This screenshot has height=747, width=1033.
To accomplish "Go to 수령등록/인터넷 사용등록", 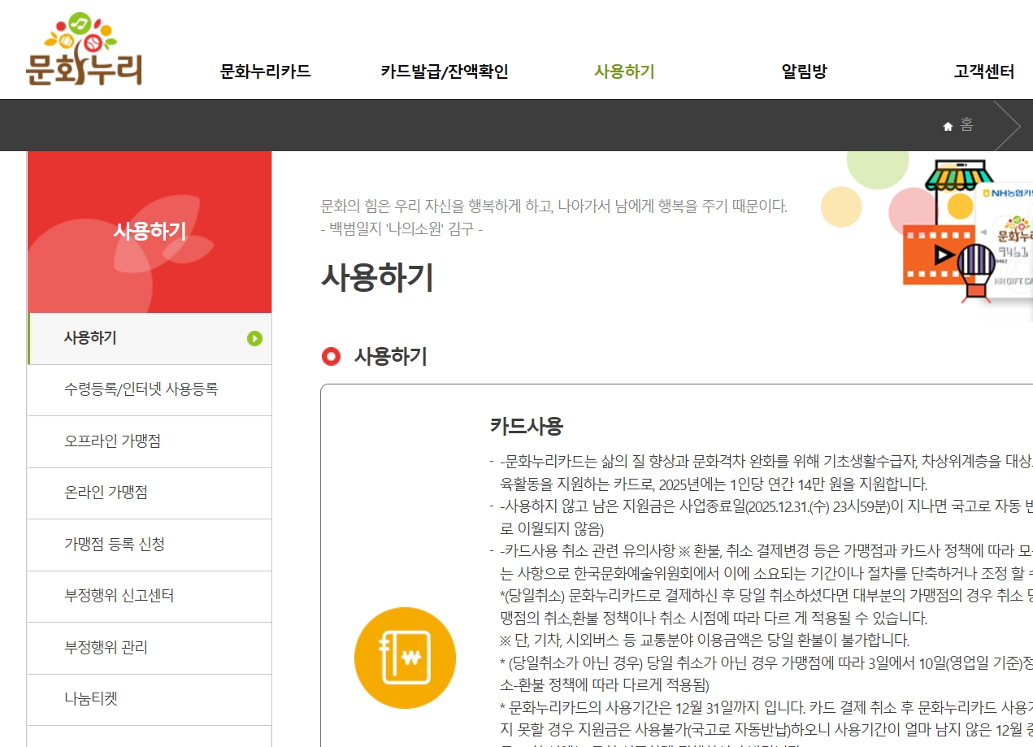I will click(150, 390).
